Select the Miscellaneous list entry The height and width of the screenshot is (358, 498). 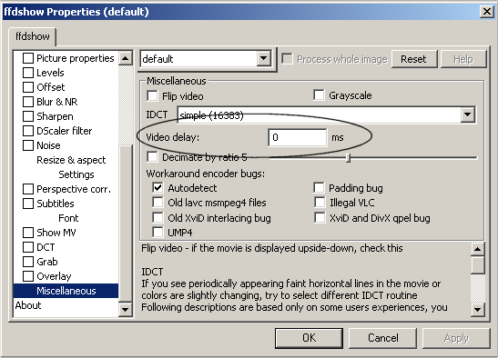coord(66,291)
